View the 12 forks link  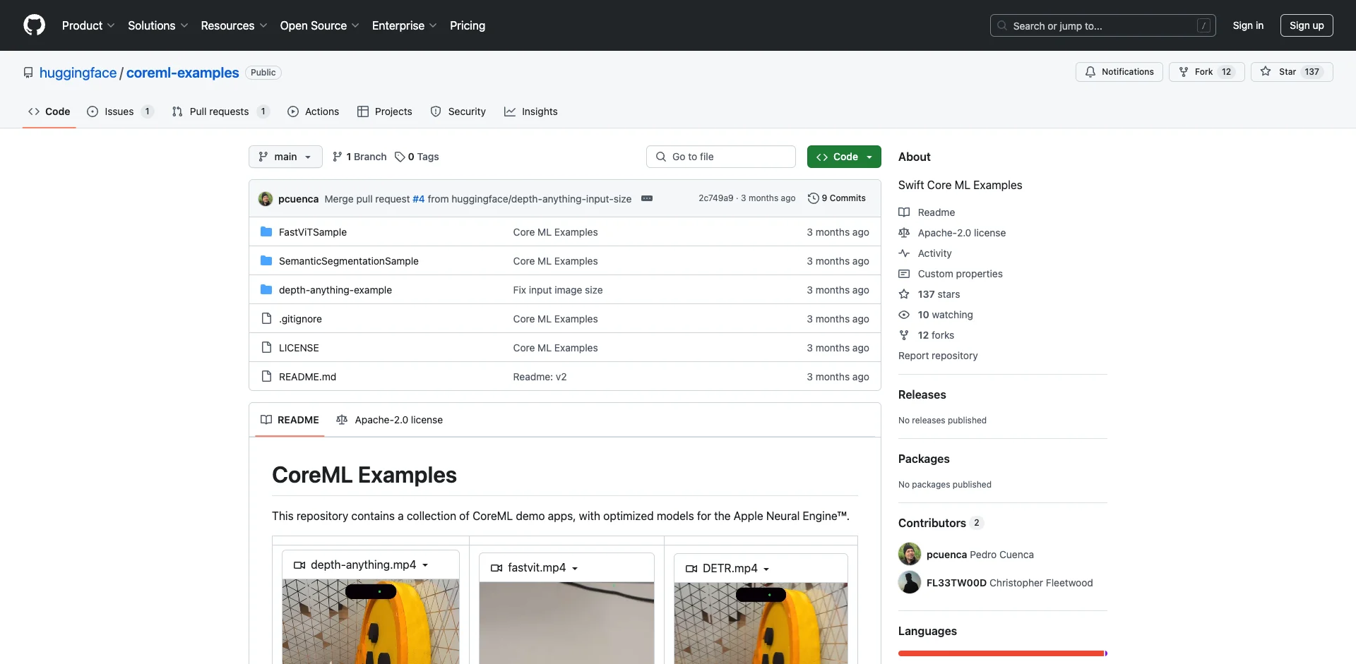pyautogui.click(x=927, y=335)
